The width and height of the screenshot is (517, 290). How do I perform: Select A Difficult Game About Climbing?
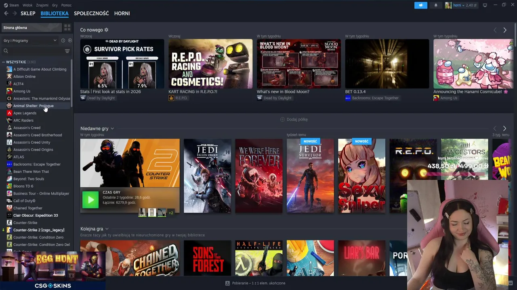coord(40,69)
